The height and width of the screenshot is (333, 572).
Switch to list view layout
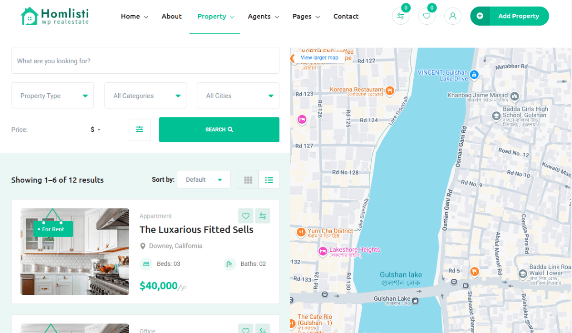click(269, 180)
